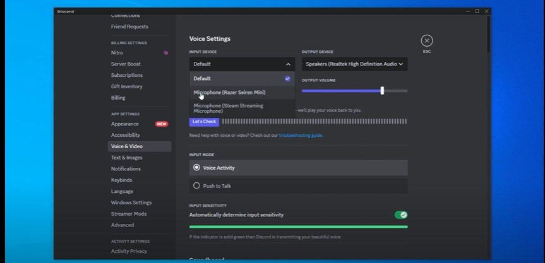Click the green input sensitivity bar

(298, 227)
